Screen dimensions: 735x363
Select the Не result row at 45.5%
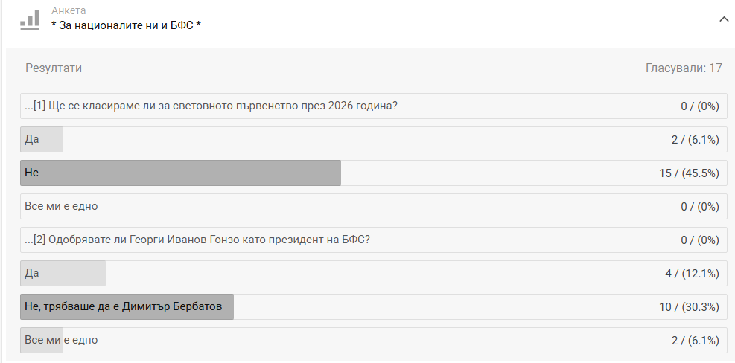374,173
